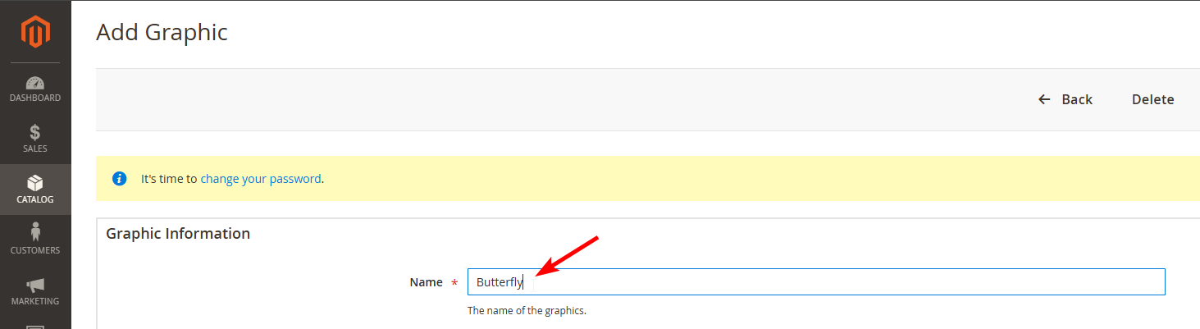Click the Marketing megaphone icon

pos(35,285)
